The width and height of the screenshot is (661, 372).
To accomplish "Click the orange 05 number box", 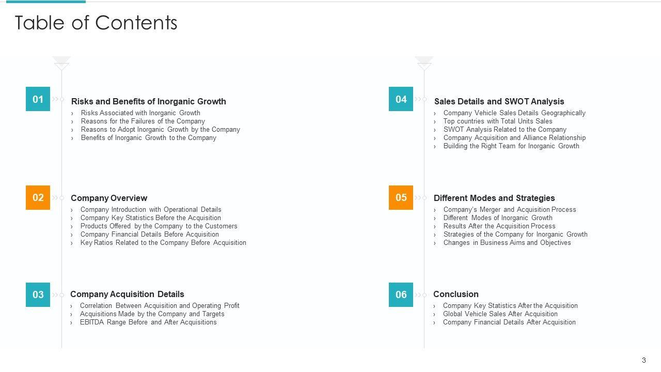I will click(x=401, y=197).
